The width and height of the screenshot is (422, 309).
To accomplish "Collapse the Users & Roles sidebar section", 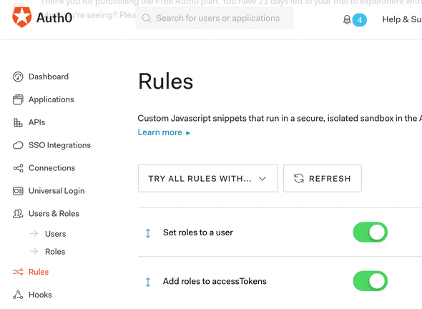I will point(46,214).
